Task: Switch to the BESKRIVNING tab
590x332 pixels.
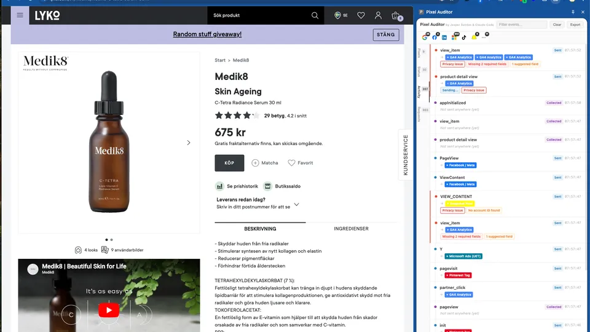Action: (260, 229)
